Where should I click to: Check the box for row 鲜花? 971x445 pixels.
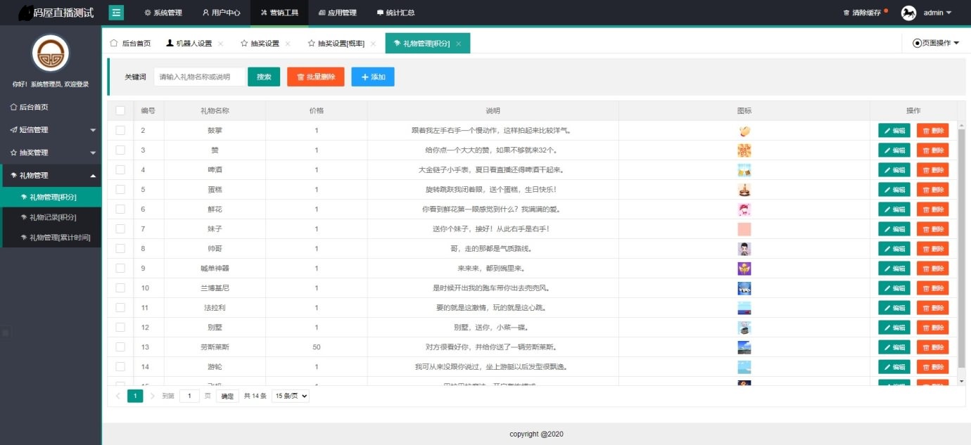point(120,209)
